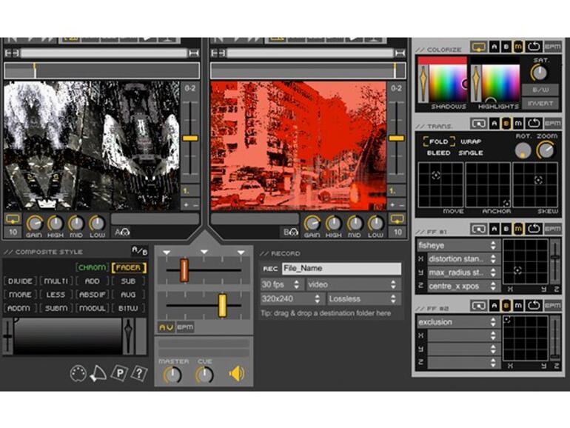Select the FADER composite style
This screenshot has height=428, width=570.
pyautogui.click(x=129, y=267)
